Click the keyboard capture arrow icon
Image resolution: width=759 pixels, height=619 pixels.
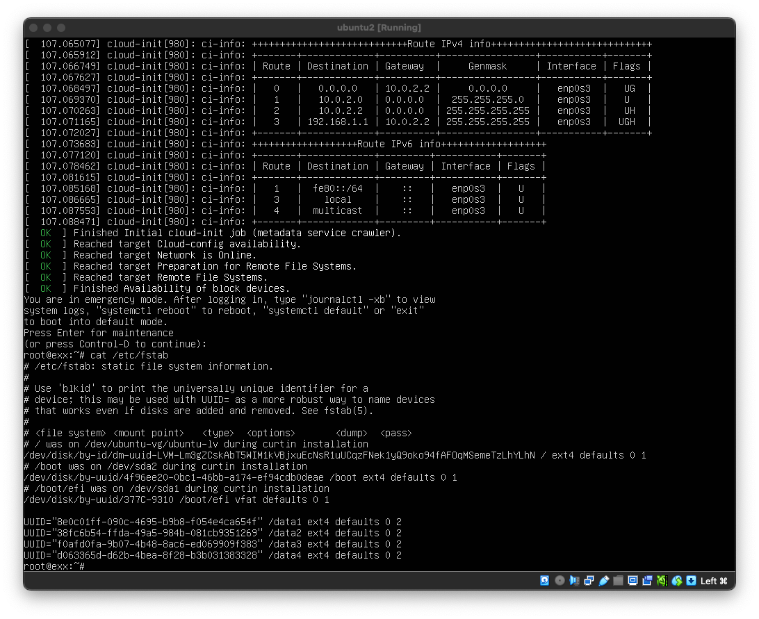point(691,581)
